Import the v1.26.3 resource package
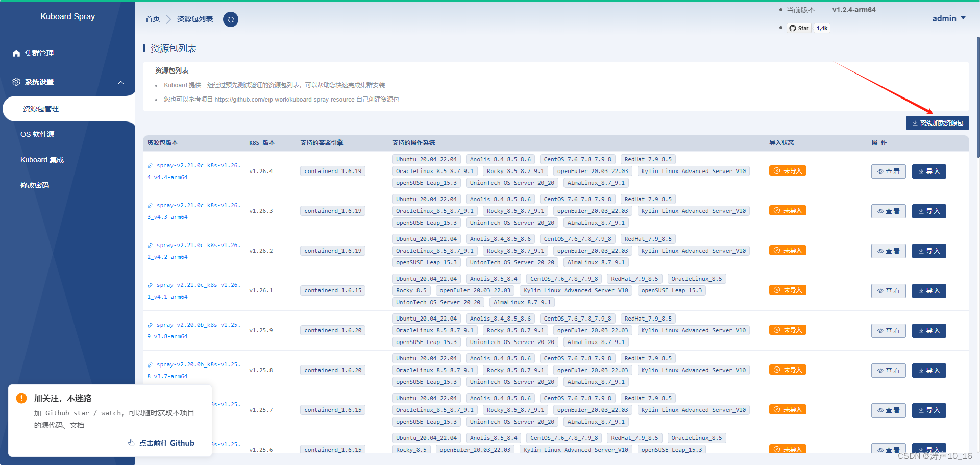The width and height of the screenshot is (980, 465). pos(929,211)
